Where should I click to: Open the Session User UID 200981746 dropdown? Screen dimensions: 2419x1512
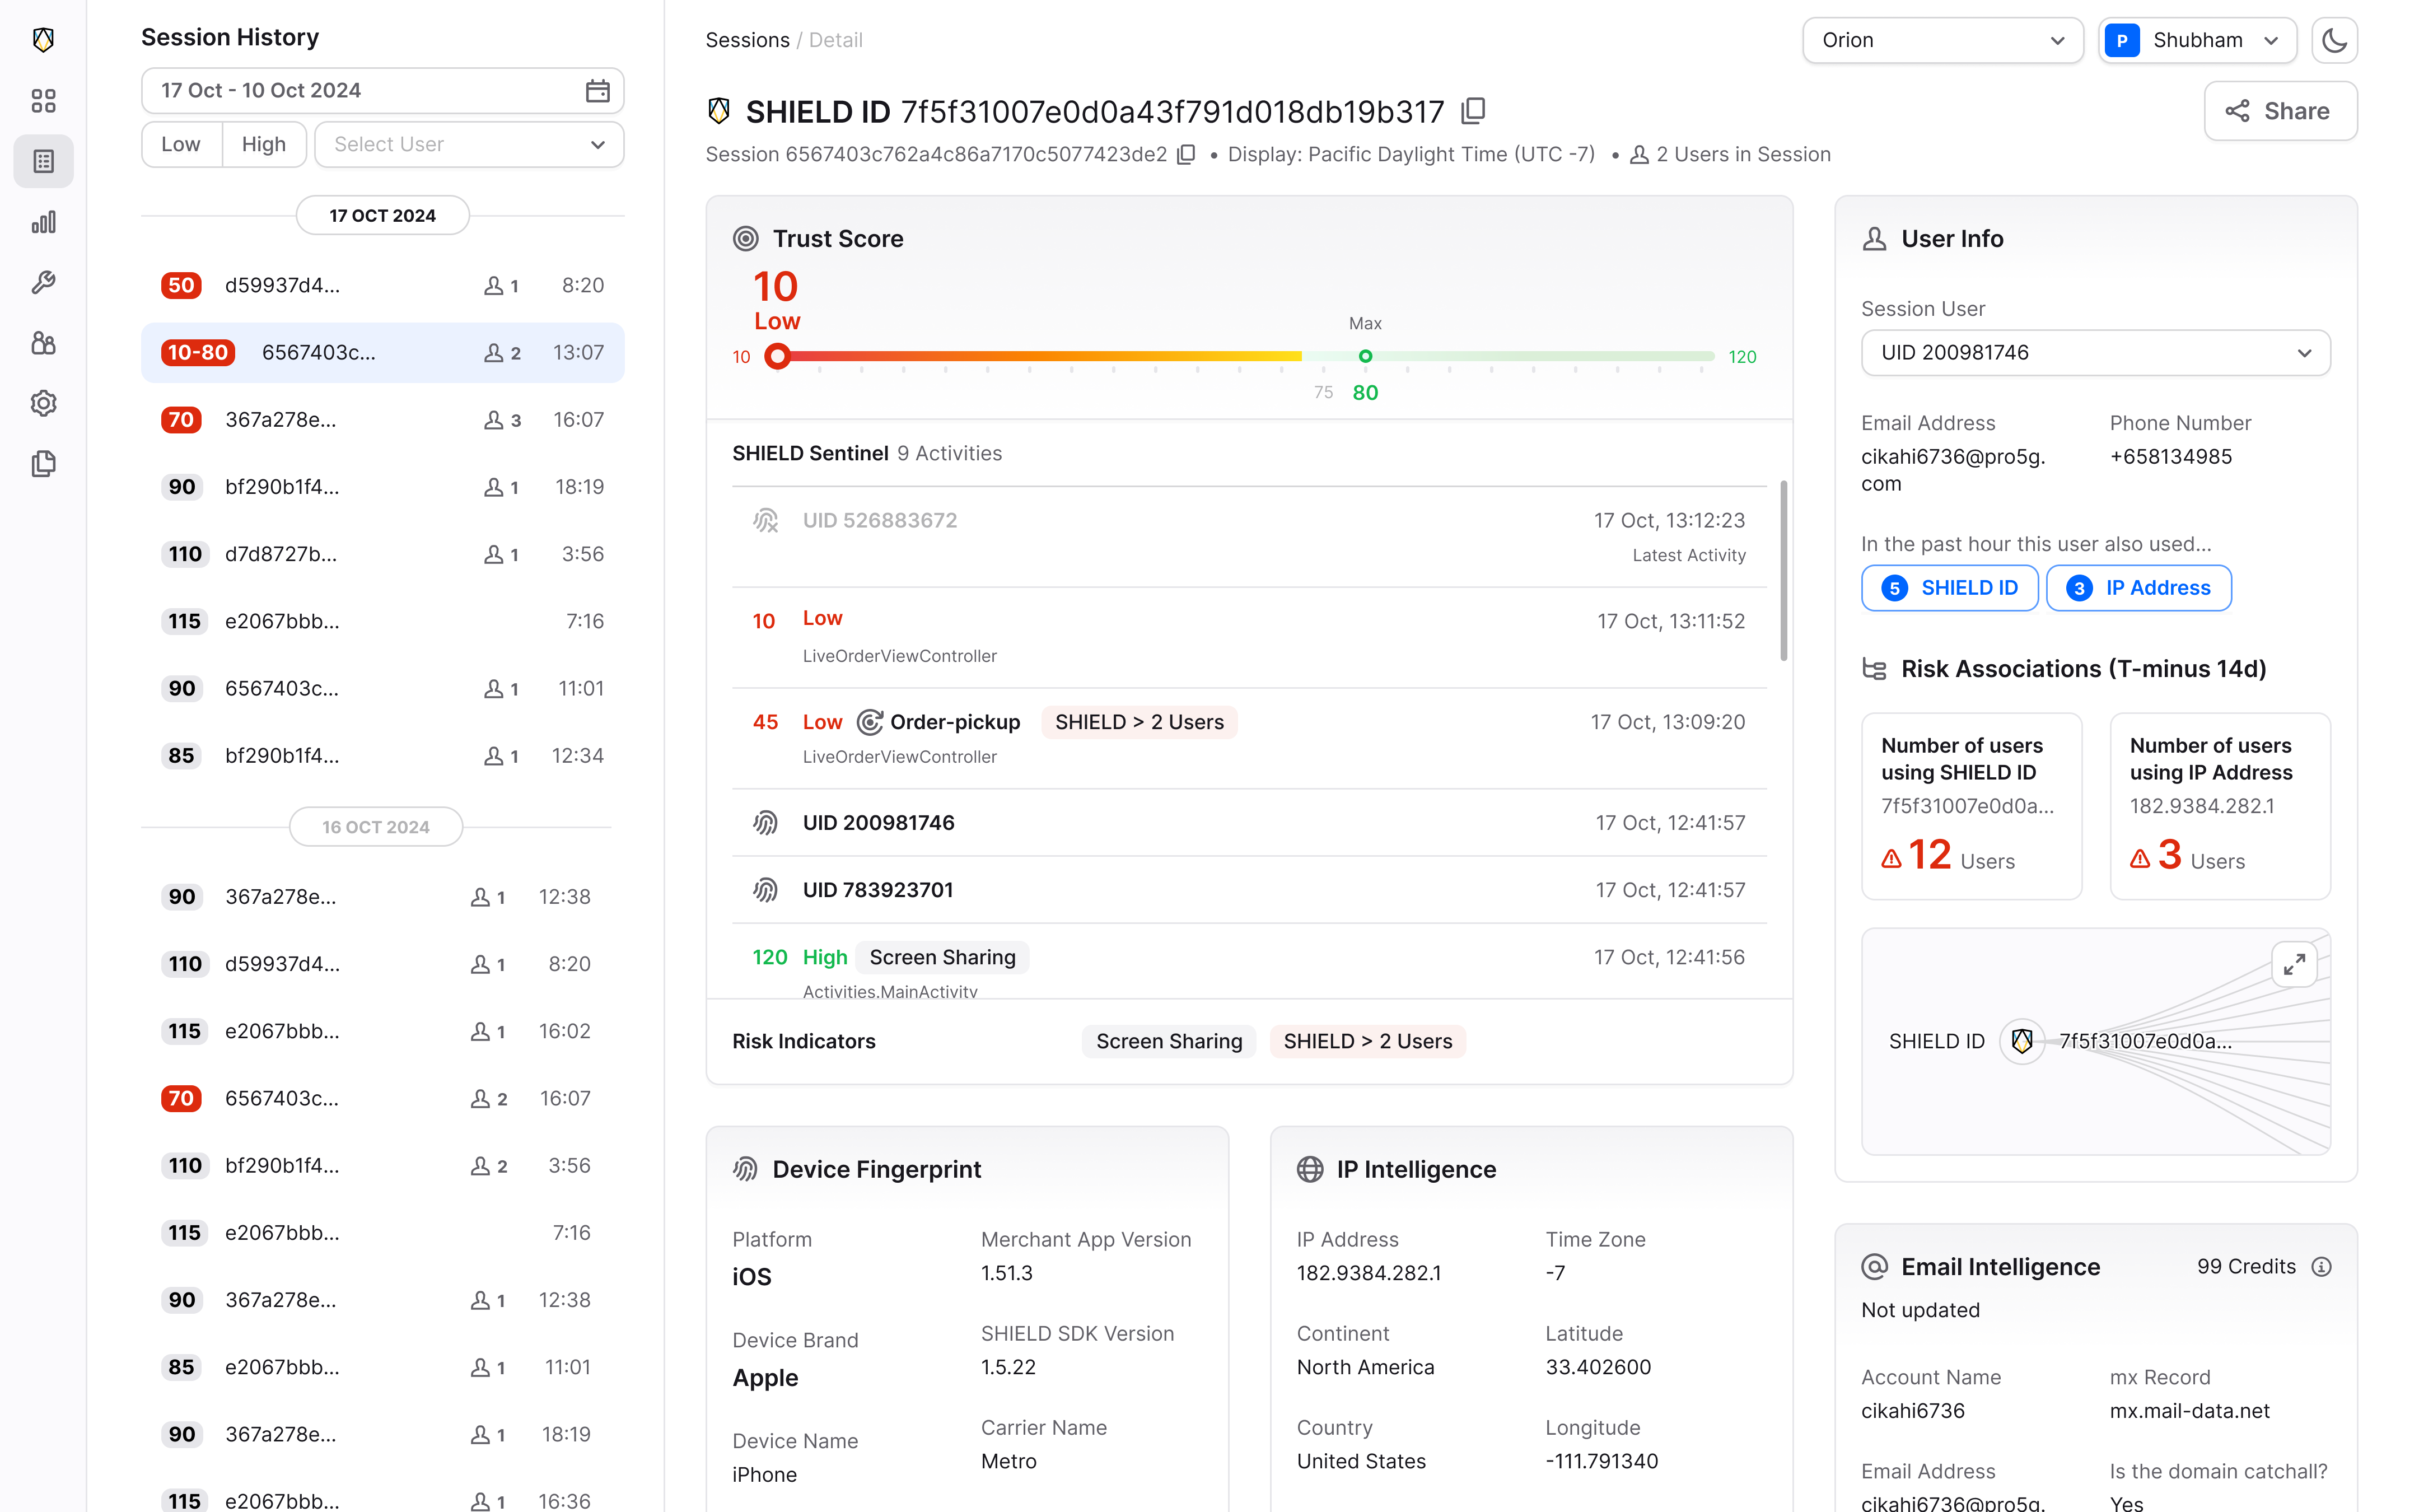point(2095,353)
